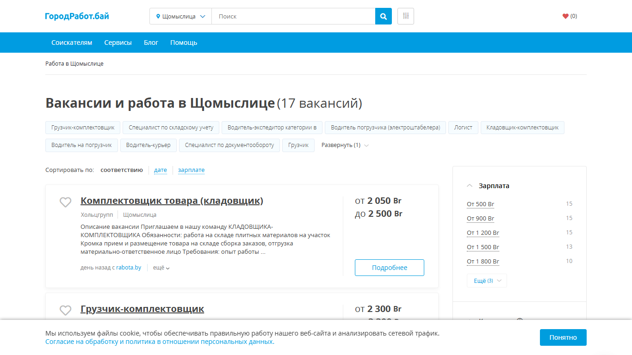Filter salary От 900 Br
Viewport: 632px width, 355px height.
pyautogui.click(x=481, y=219)
